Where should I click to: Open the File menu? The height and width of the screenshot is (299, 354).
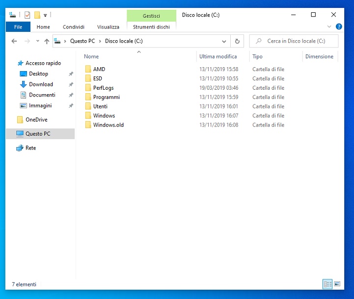tap(18, 27)
